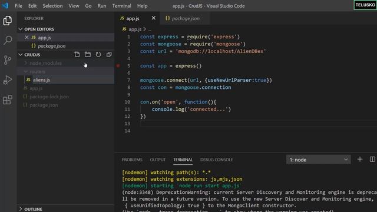Refresh the CRUDJS explorer
The height and width of the screenshot is (212, 377).
pyautogui.click(x=98, y=55)
